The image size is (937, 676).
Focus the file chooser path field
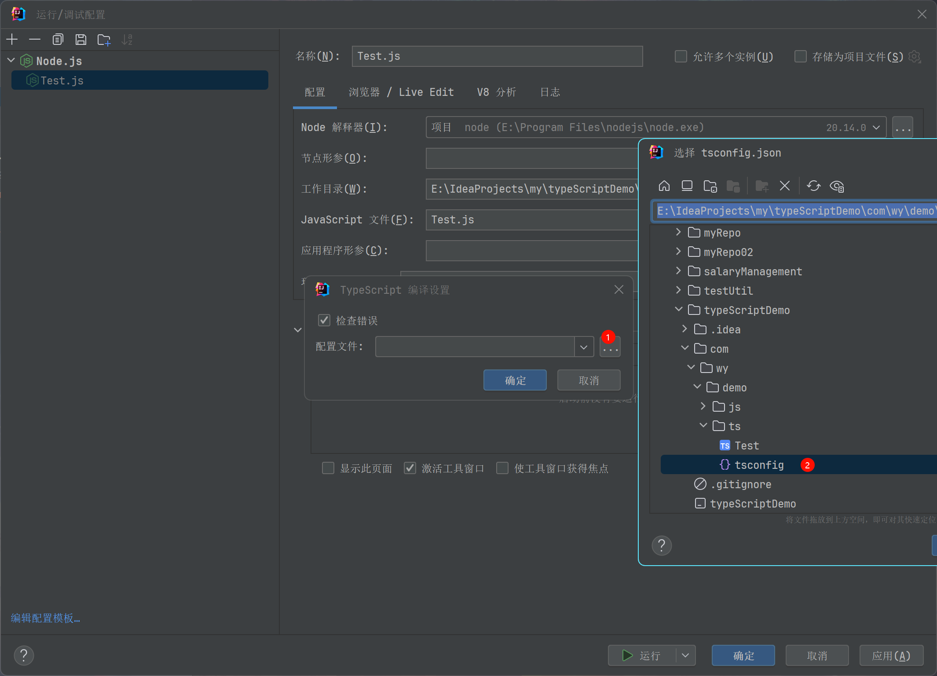[x=794, y=211]
